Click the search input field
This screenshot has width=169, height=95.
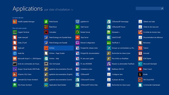pos(148,8)
